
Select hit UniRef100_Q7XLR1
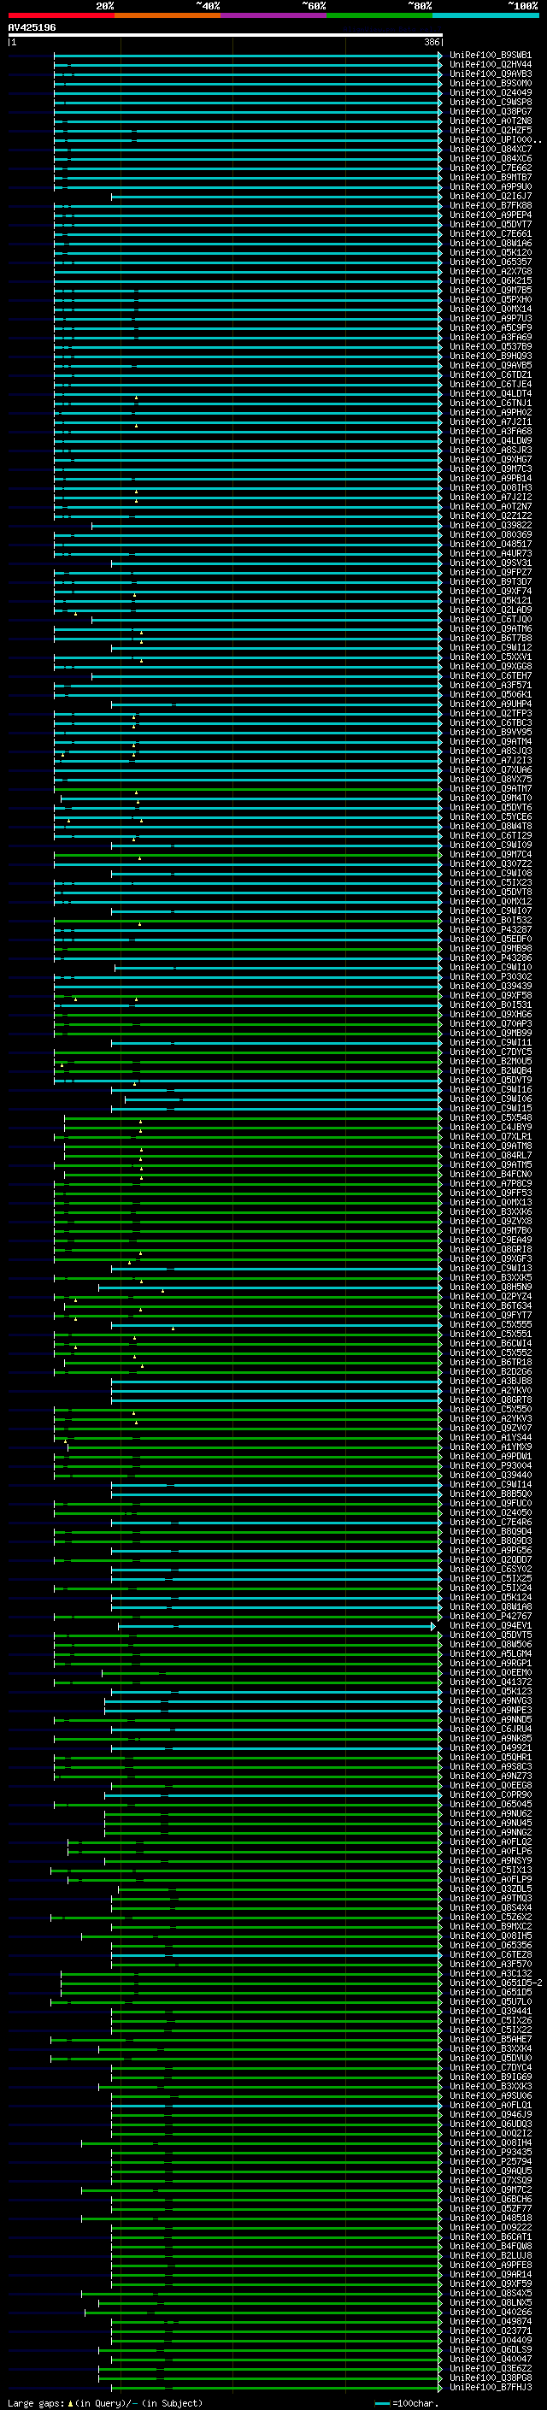tap(491, 1137)
